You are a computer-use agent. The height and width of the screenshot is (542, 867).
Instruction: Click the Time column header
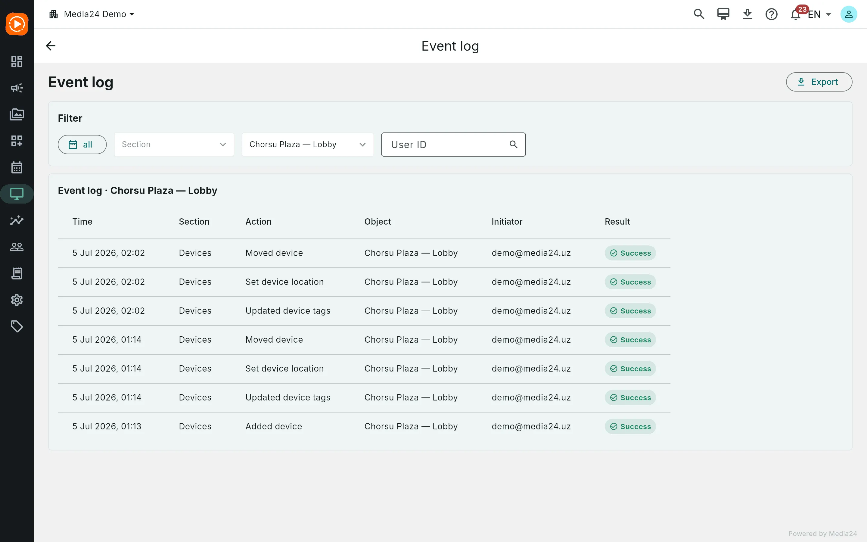(x=82, y=222)
